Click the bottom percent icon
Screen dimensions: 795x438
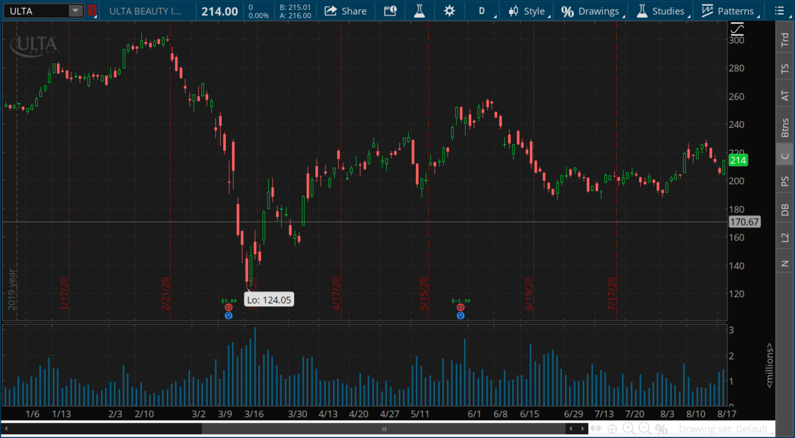tap(661, 429)
